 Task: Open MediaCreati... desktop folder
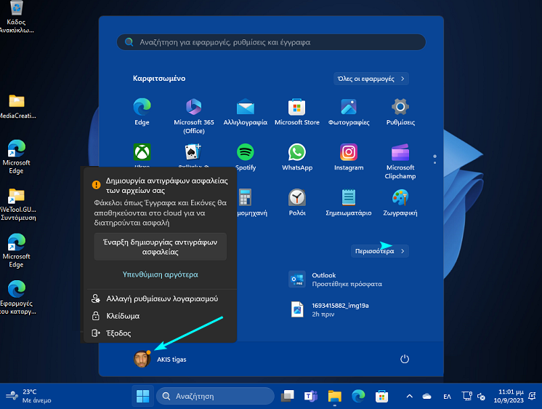pos(17,106)
